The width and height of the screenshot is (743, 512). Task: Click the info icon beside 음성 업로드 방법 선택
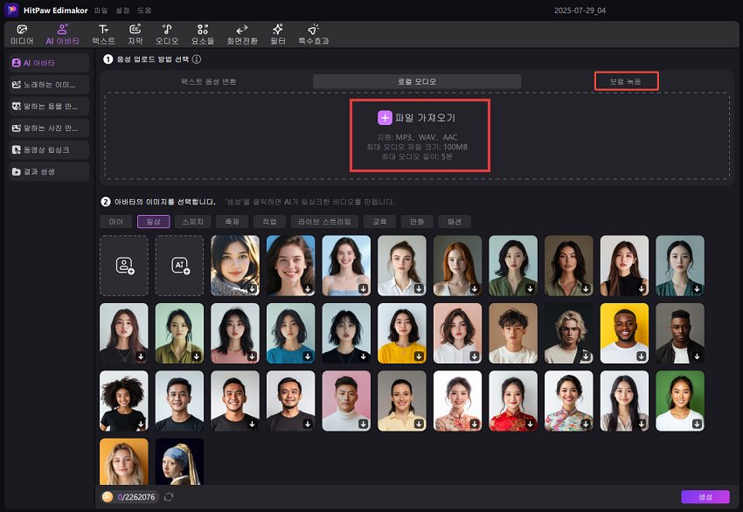click(x=197, y=59)
